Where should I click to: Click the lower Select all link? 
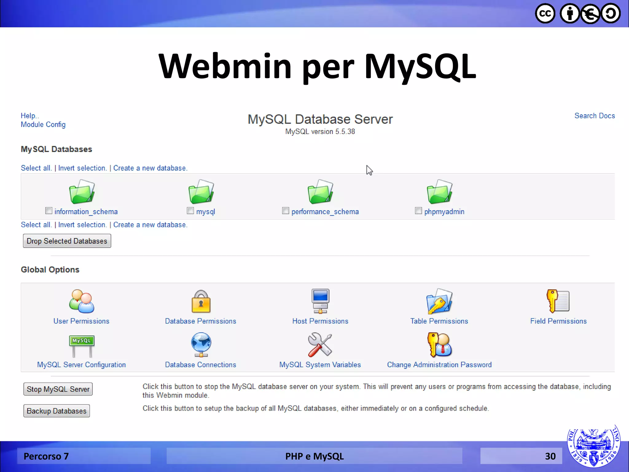click(x=36, y=225)
